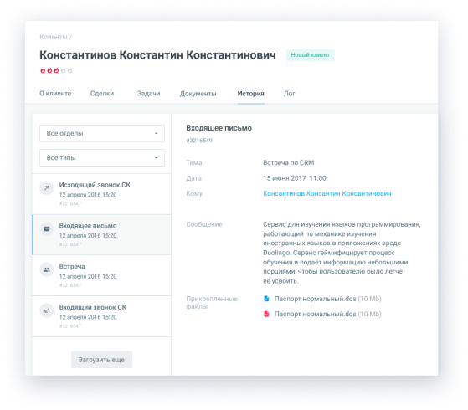Screen dimensions: 468x410
Task: Set rating with the fourth flame icon
Action: (63, 70)
